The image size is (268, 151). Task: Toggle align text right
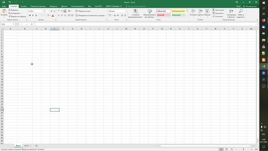65,16
